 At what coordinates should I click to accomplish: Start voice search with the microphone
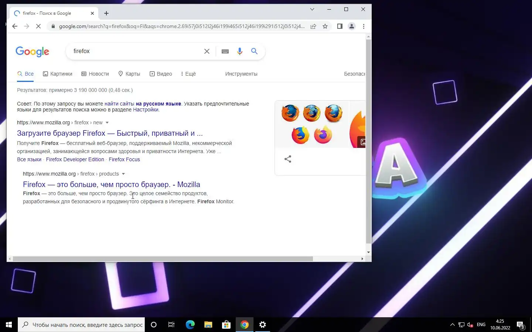click(240, 51)
